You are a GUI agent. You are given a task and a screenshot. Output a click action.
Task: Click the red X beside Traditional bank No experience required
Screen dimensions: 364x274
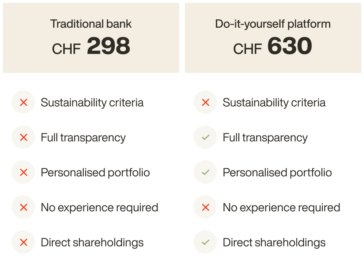point(23,207)
